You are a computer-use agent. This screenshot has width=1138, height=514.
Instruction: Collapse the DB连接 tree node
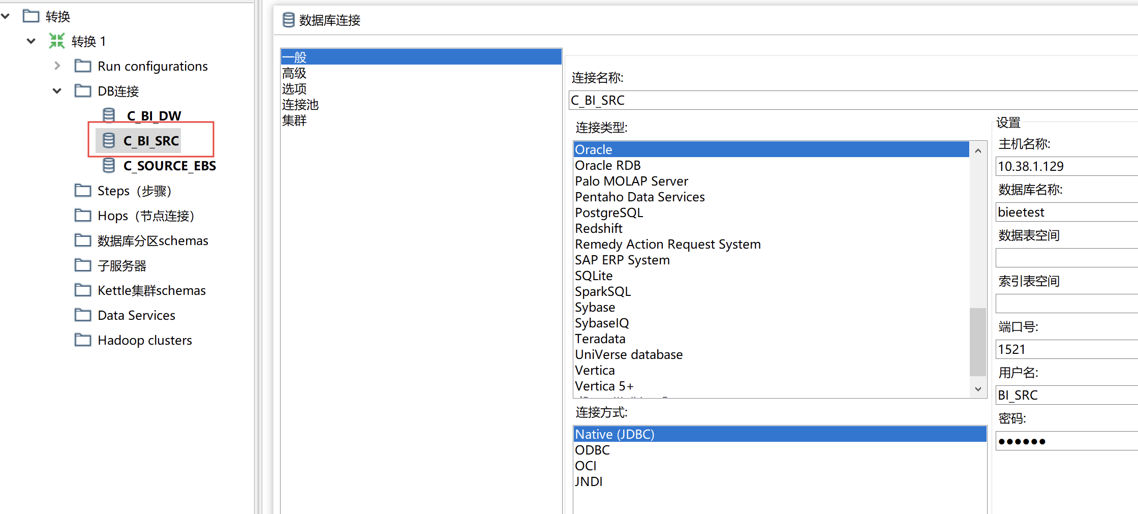click(57, 91)
